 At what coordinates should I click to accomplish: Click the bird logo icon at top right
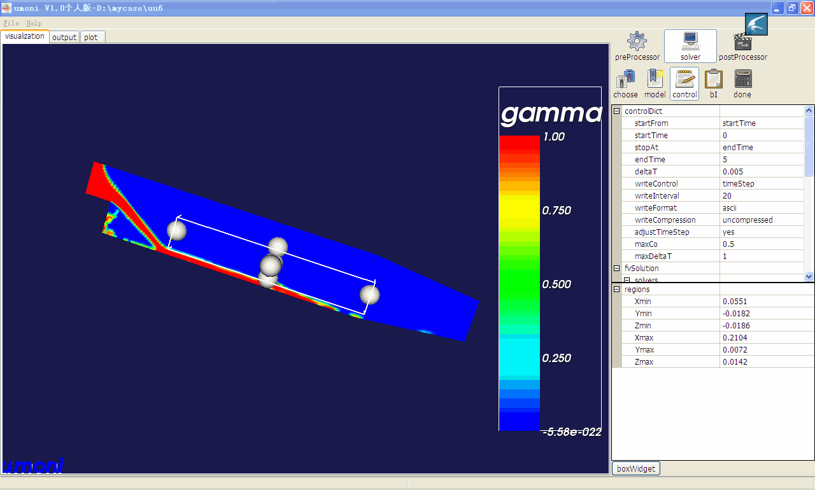756,24
